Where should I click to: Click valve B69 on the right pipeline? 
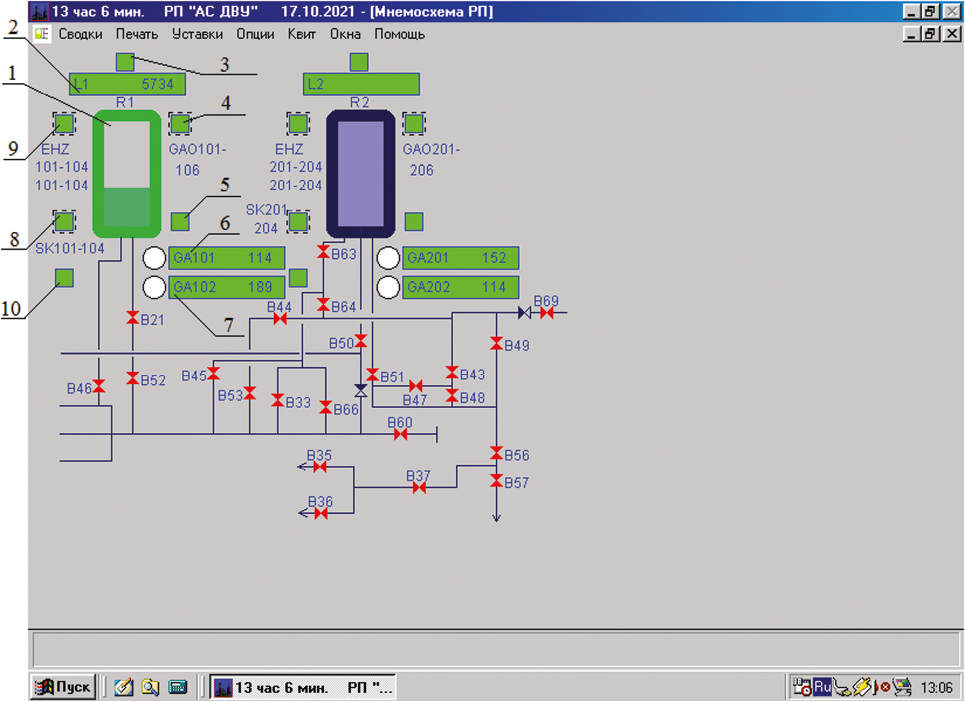[x=546, y=313]
